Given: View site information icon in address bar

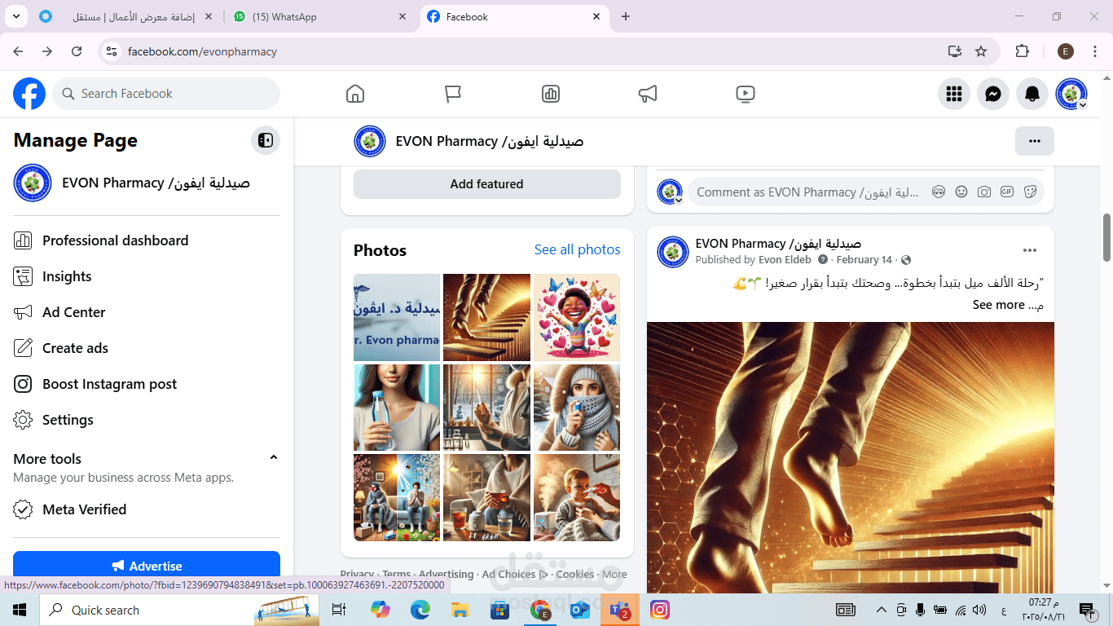Looking at the screenshot, I should click(x=112, y=51).
